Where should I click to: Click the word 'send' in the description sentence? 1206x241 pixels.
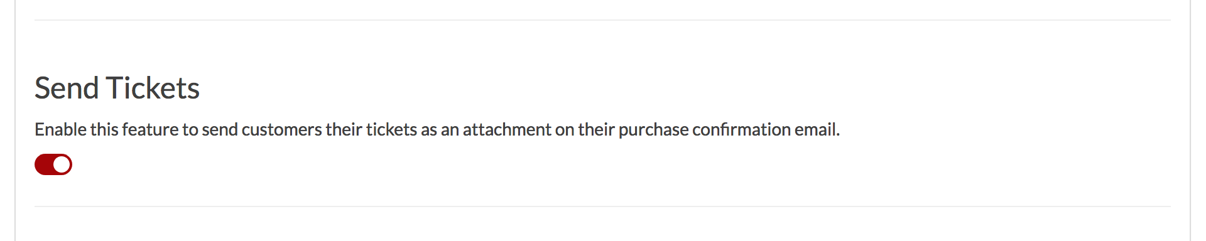220,129
